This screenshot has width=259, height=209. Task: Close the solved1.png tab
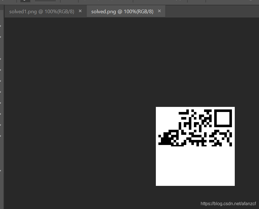tap(80, 11)
